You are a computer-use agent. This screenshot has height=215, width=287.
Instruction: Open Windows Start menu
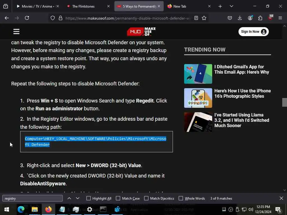pos(7,209)
